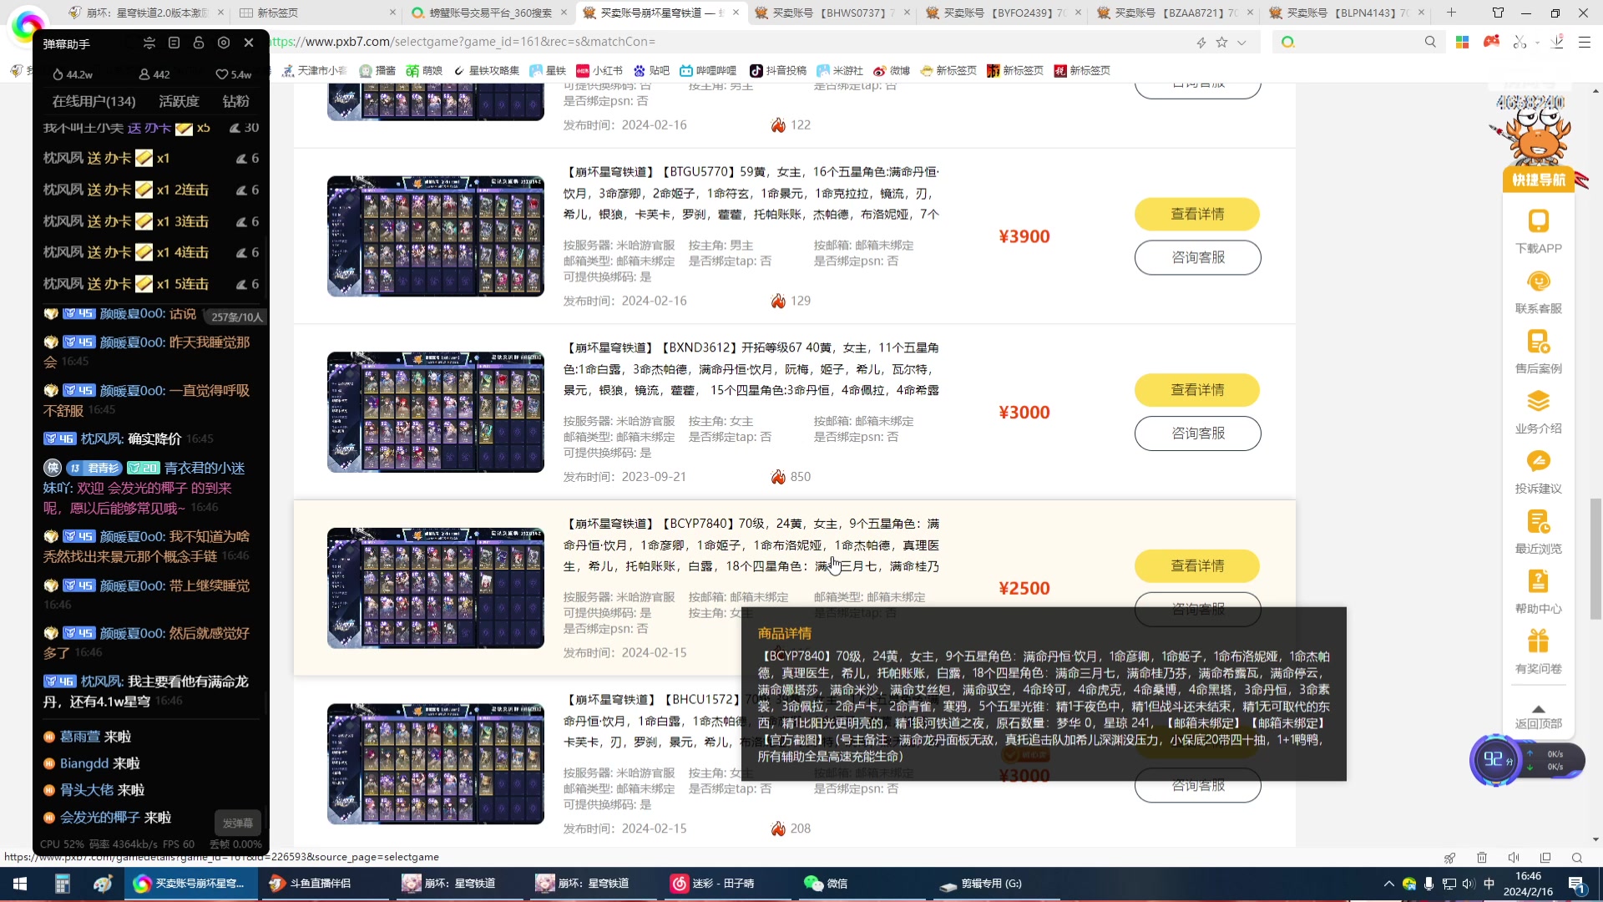Viewport: 1603px width, 902px height.
Task: Open the ¥3900 account screenshot thumbnail
Action: click(x=435, y=236)
